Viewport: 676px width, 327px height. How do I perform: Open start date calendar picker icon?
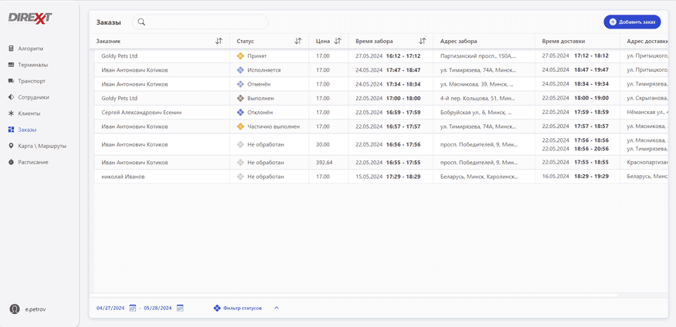(133, 308)
